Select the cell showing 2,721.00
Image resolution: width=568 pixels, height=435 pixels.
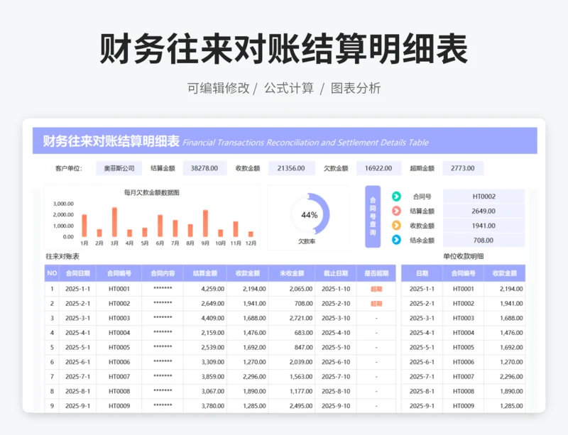pos(292,318)
